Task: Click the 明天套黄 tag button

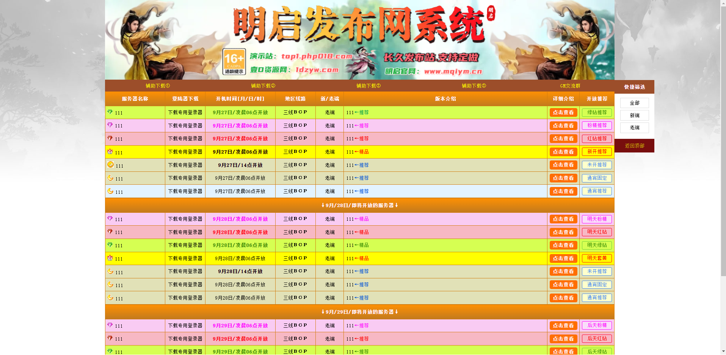Action: pyautogui.click(x=597, y=258)
